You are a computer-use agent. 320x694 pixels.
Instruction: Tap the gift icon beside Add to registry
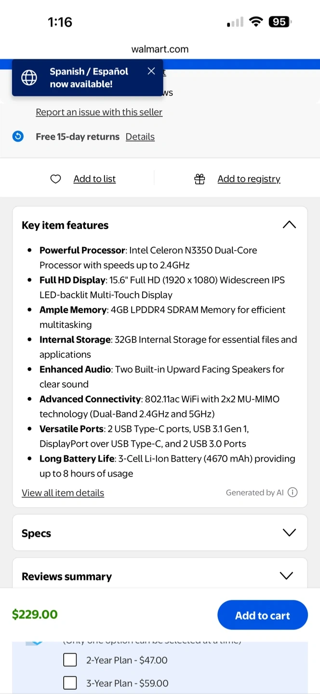click(200, 179)
